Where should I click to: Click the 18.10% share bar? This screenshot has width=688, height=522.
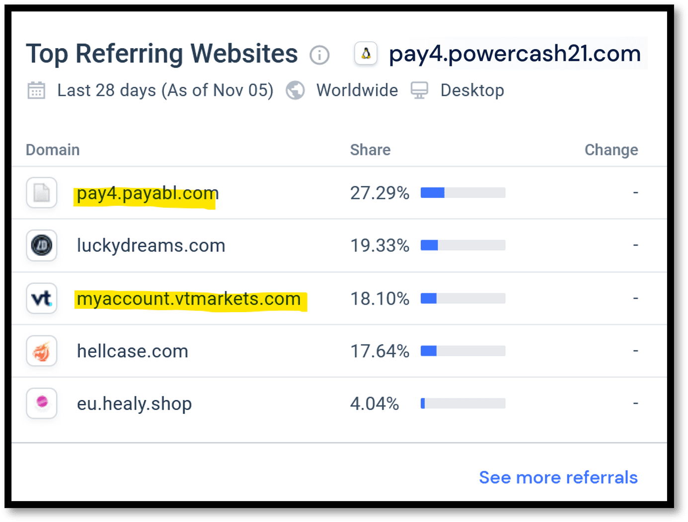pos(463,298)
